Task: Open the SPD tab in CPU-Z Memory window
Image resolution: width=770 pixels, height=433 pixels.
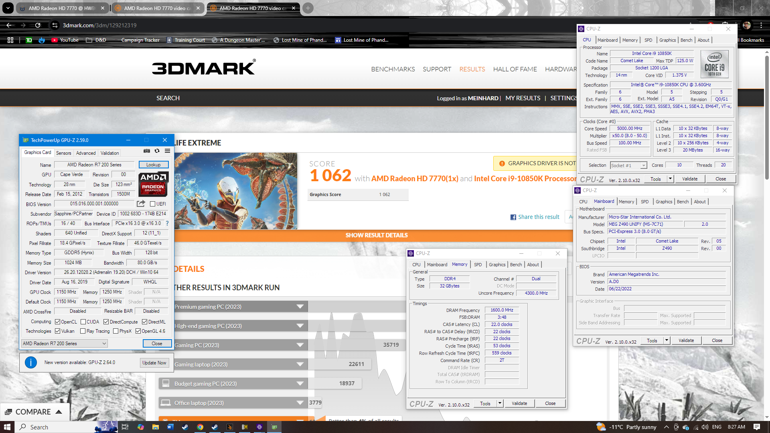Action: [478, 265]
